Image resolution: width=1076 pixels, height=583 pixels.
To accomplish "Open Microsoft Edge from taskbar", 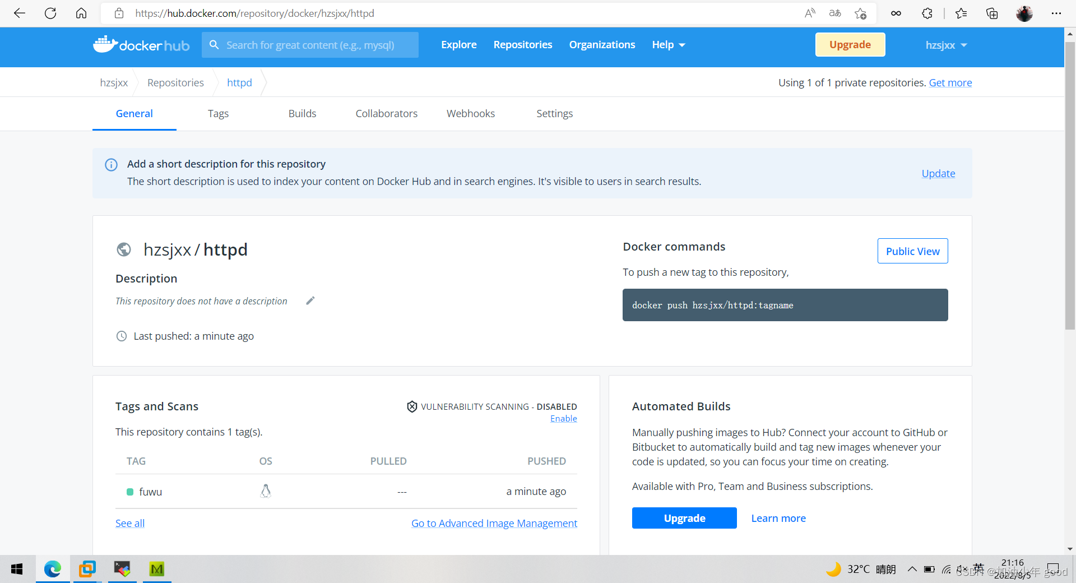I will pos(53,569).
